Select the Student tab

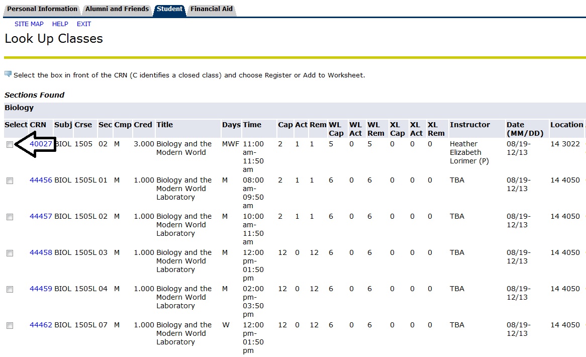(x=169, y=9)
